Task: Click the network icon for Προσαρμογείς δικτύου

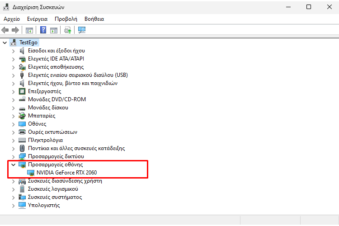Action: pyautogui.click(x=22, y=156)
